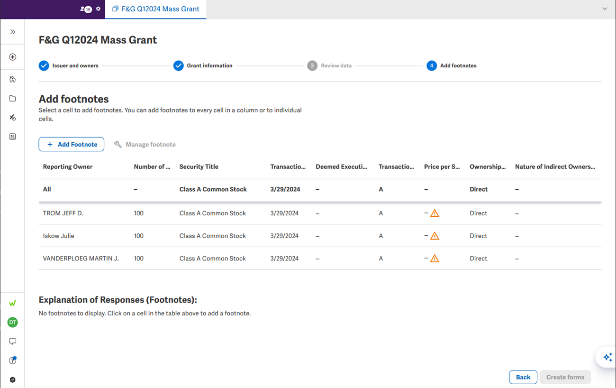This screenshot has height=388, width=616.
Task: Open the chat comments icon in sidebar
Action: (13, 342)
